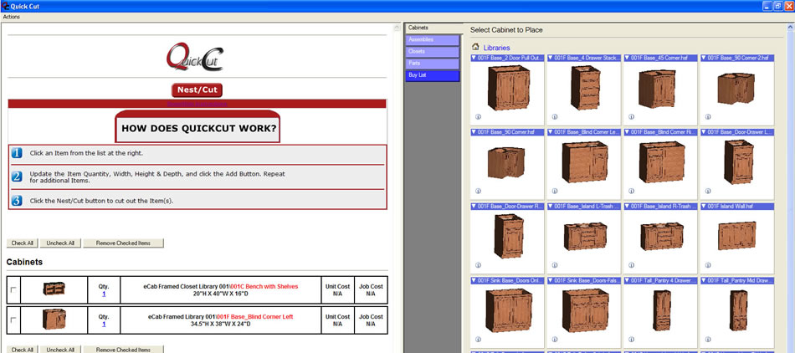
Task: Expand Tall_Pantry 4 Drawer header arrow
Action: [x=627, y=280]
